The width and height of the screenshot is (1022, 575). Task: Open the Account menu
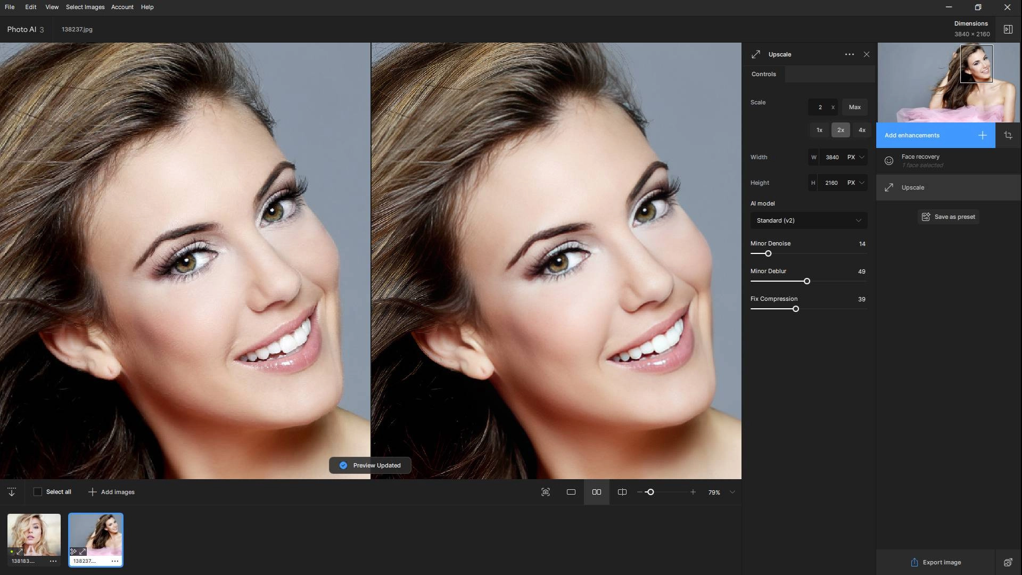point(122,7)
